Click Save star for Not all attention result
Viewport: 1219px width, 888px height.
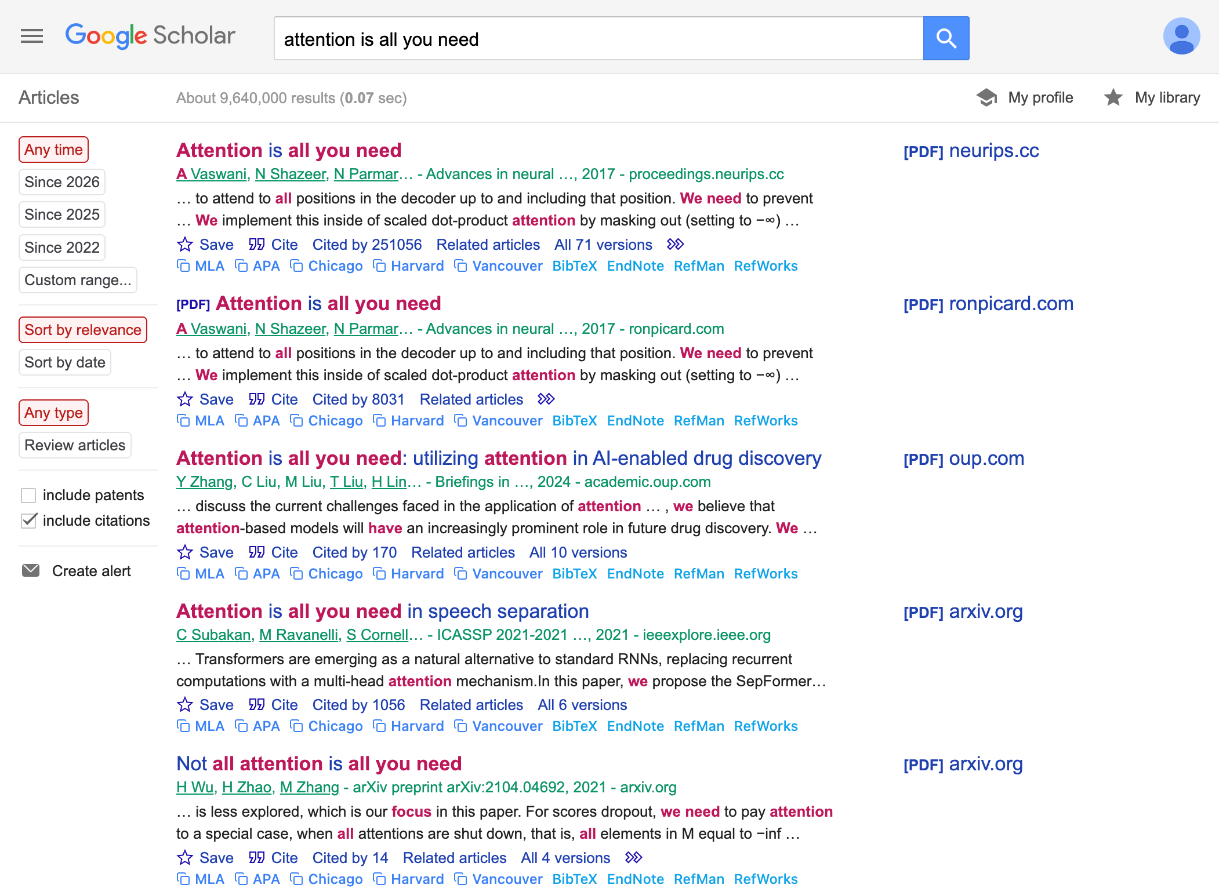(184, 858)
